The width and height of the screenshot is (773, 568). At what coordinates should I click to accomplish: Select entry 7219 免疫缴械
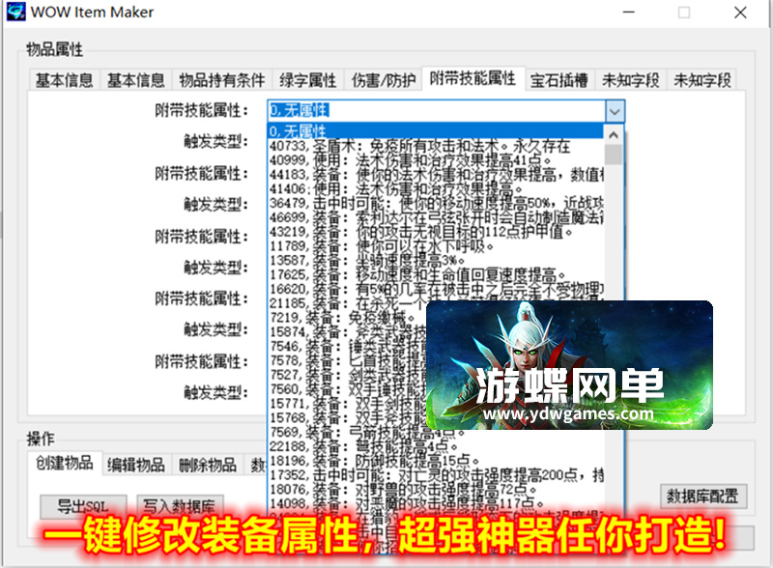pyautogui.click(x=347, y=318)
